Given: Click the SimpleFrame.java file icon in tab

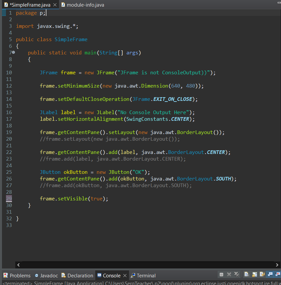Looking at the screenshot, I should (6, 5).
